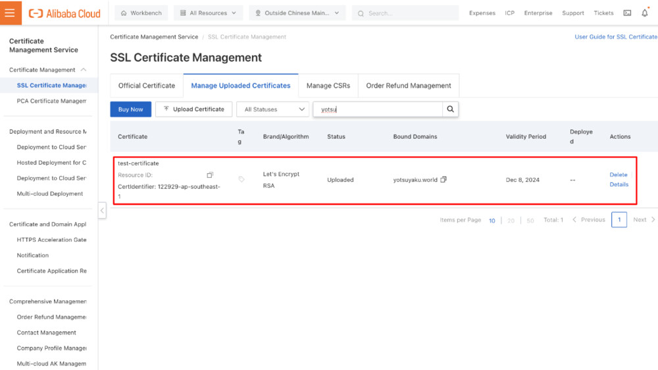Open Contact Management sidebar item

[x=46, y=332]
